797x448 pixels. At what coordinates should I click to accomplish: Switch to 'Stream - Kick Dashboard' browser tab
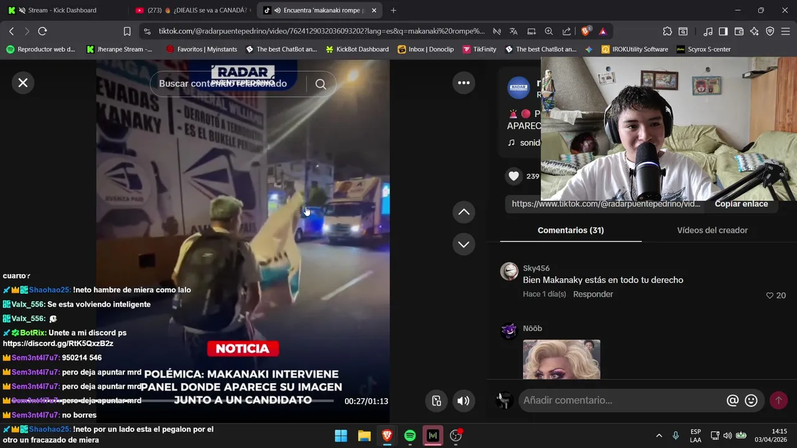coord(62,11)
